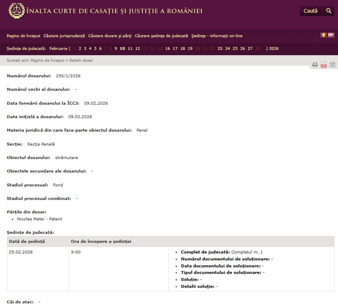The width and height of the screenshot is (338, 307).
Task: Select day 25 in sessions calendar
Action: (235, 49)
